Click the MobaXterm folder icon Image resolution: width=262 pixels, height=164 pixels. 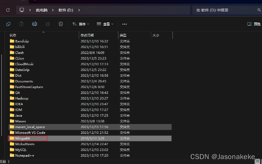point(12,144)
